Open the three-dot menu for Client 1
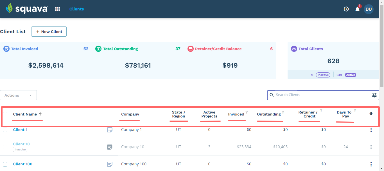This screenshot has height=171, width=384. 371,130
